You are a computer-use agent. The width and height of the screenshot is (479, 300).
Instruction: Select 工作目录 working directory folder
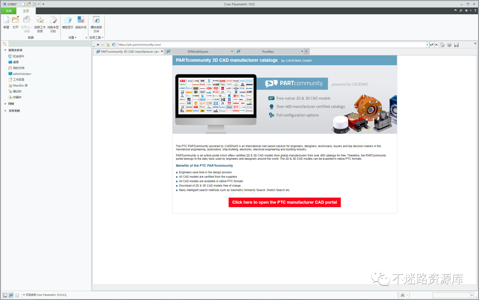click(x=16, y=79)
